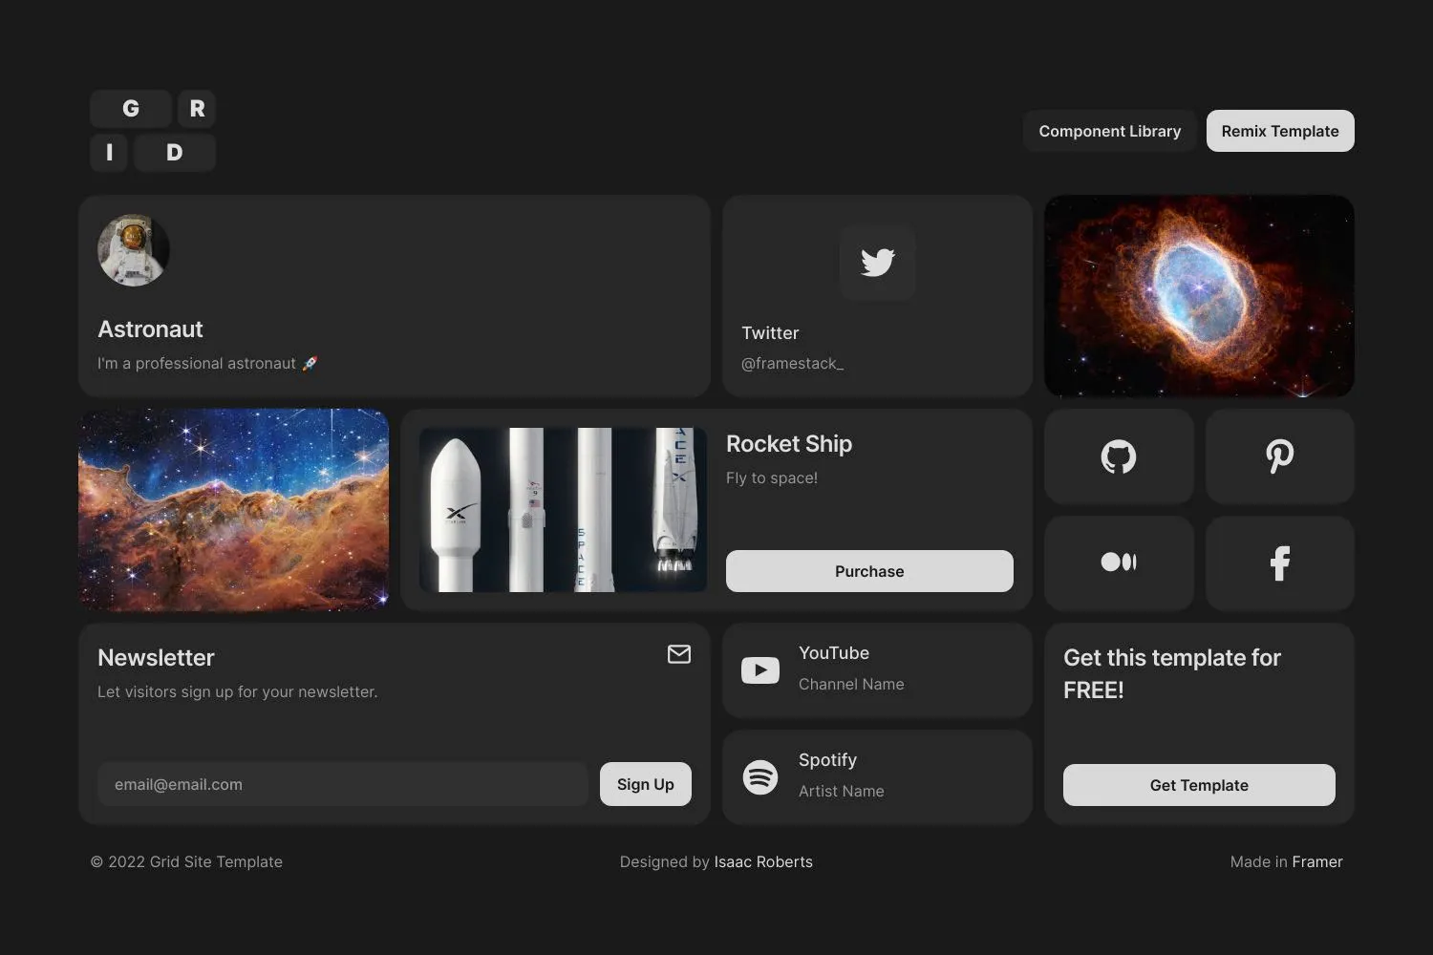This screenshot has width=1433, height=955.
Task: Click the Get Template button
Action: [x=1199, y=785]
